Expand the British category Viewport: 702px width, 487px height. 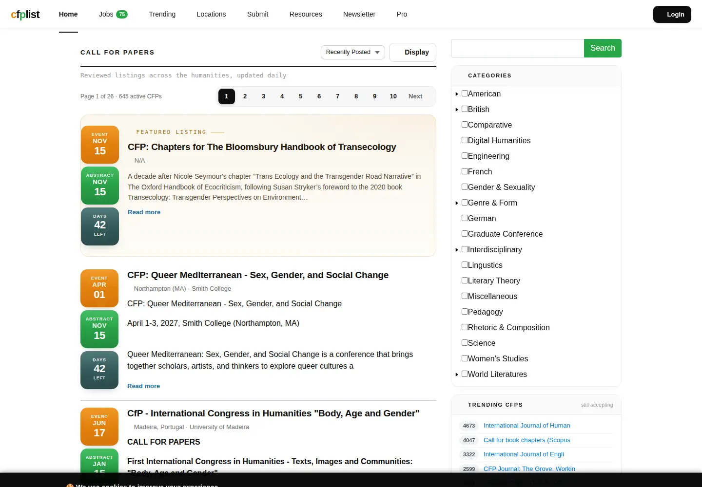[x=457, y=110]
